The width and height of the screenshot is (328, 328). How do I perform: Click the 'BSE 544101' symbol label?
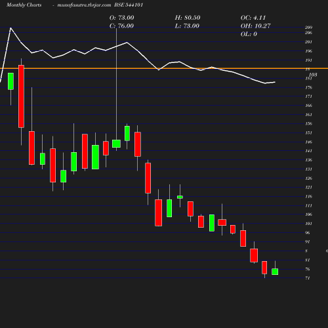(x=129, y=5)
